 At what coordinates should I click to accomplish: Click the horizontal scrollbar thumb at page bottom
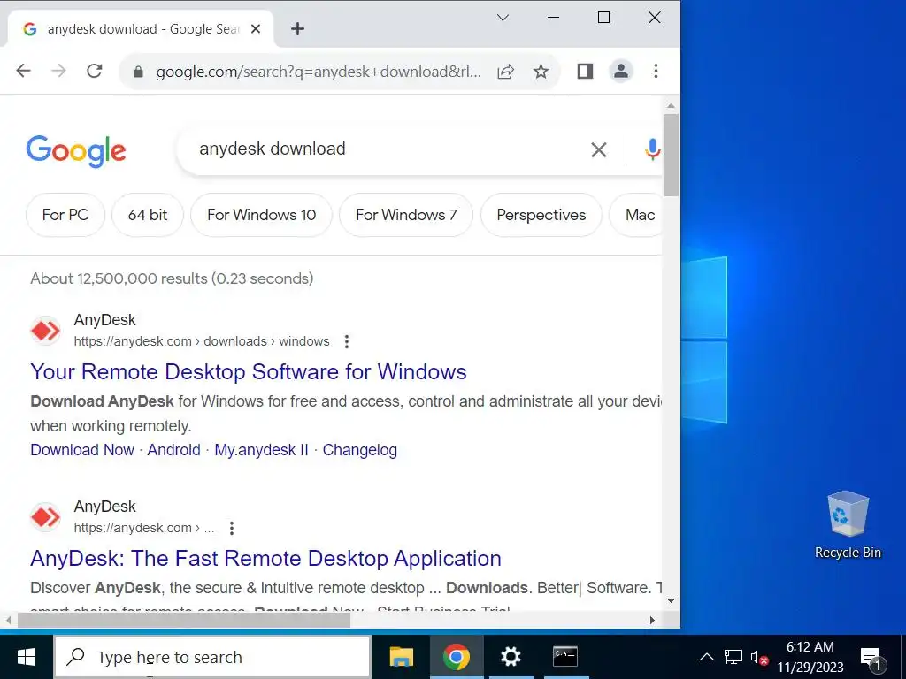point(184,620)
